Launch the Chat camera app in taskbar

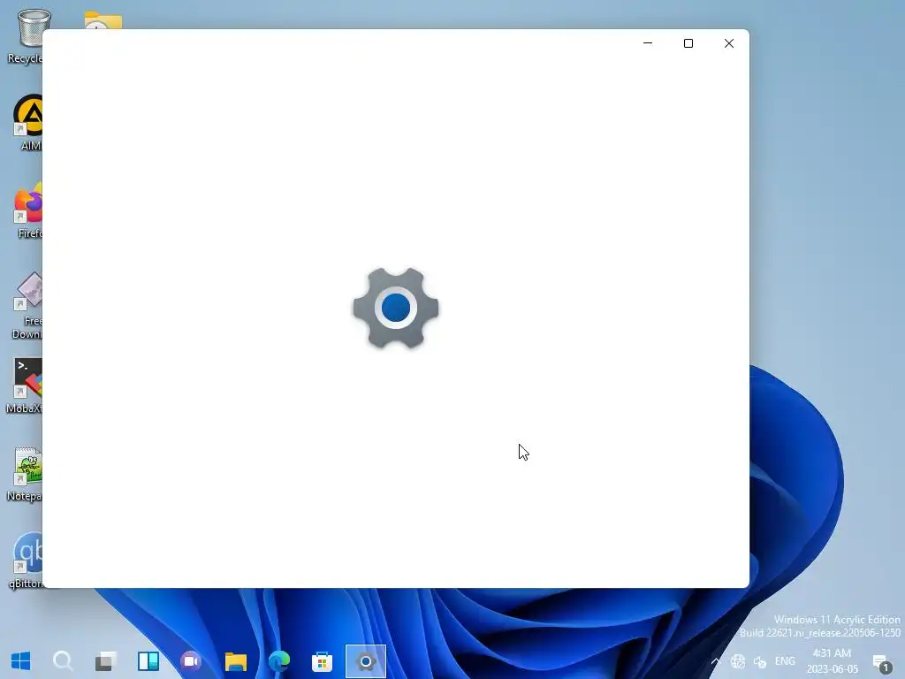(x=191, y=660)
